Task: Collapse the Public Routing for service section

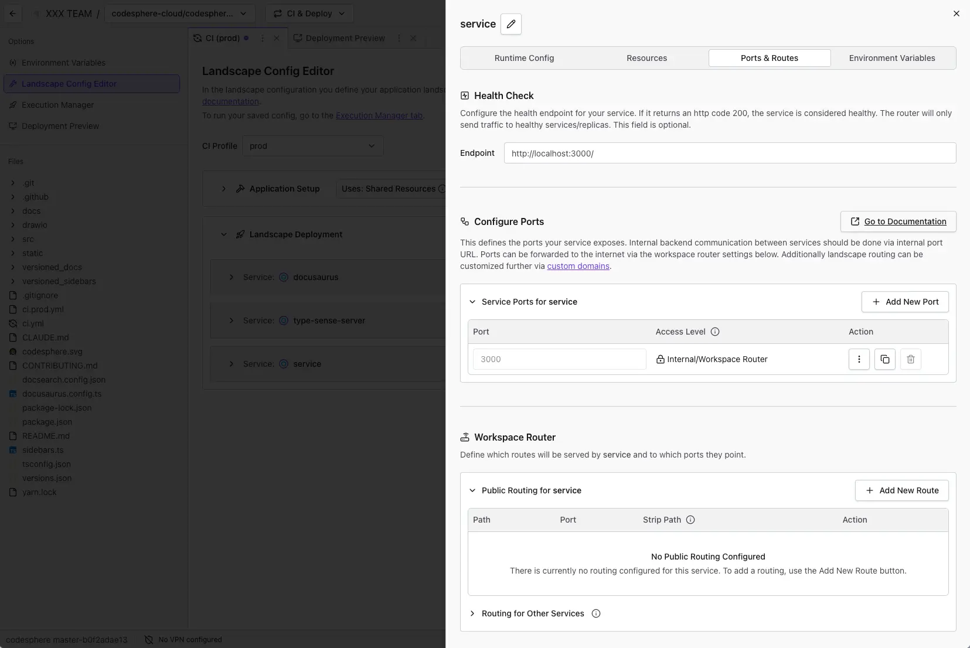Action: tap(472, 490)
